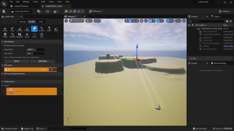Toggle Combined Layers Operation checkbox
Image resolution: width=234 pixels, height=131 pixels.
(x=28, y=45)
